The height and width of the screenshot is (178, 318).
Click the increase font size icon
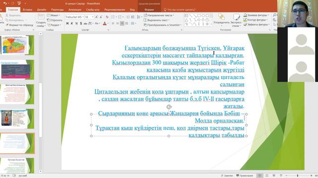click(x=96, y=17)
